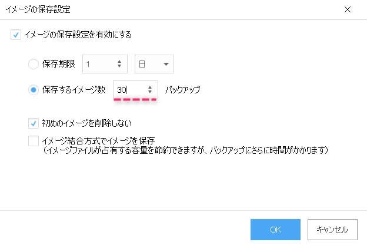Enable イメージ結合方式でイメージを保存 checkbox

(x=34, y=141)
